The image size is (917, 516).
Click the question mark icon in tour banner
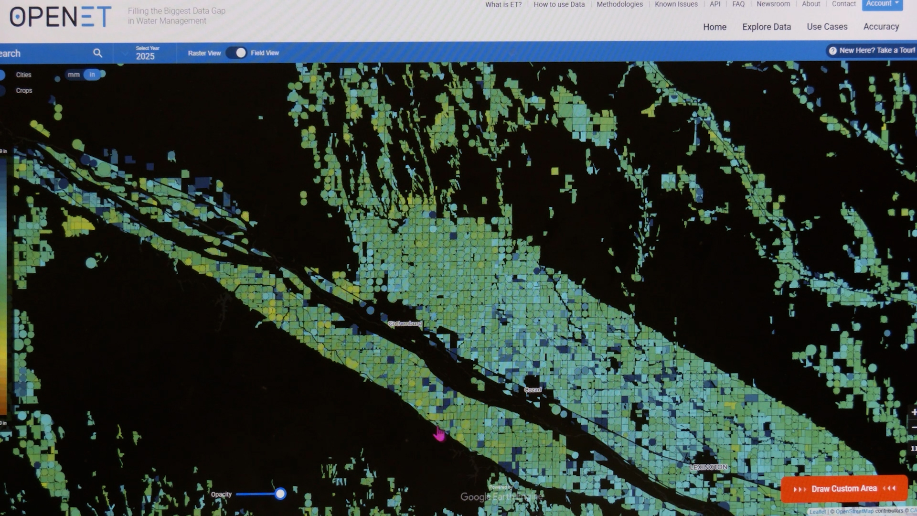coord(833,51)
